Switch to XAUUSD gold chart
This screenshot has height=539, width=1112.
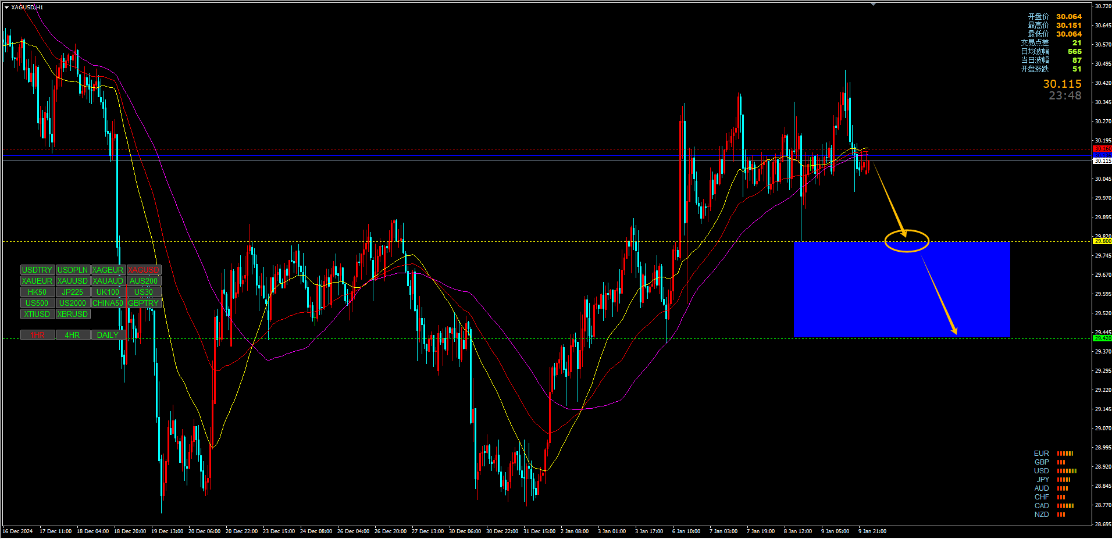click(x=73, y=281)
